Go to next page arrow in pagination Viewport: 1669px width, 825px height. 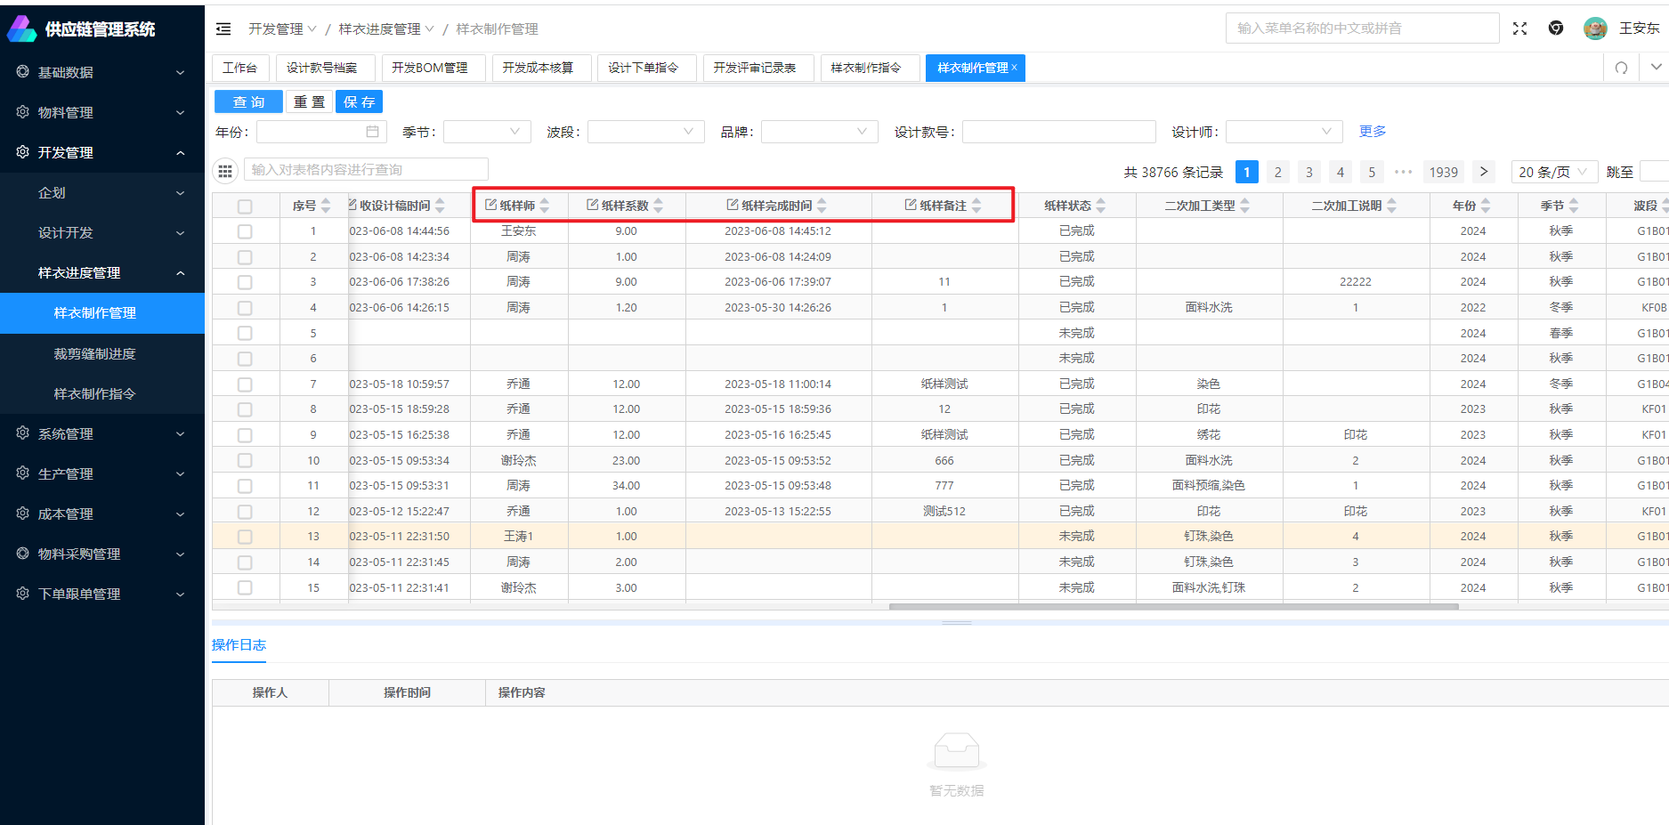click(1483, 172)
